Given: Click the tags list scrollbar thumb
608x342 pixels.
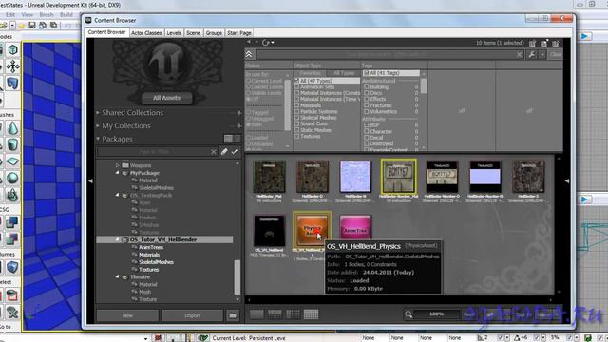Looking at the screenshot, I should [x=424, y=86].
